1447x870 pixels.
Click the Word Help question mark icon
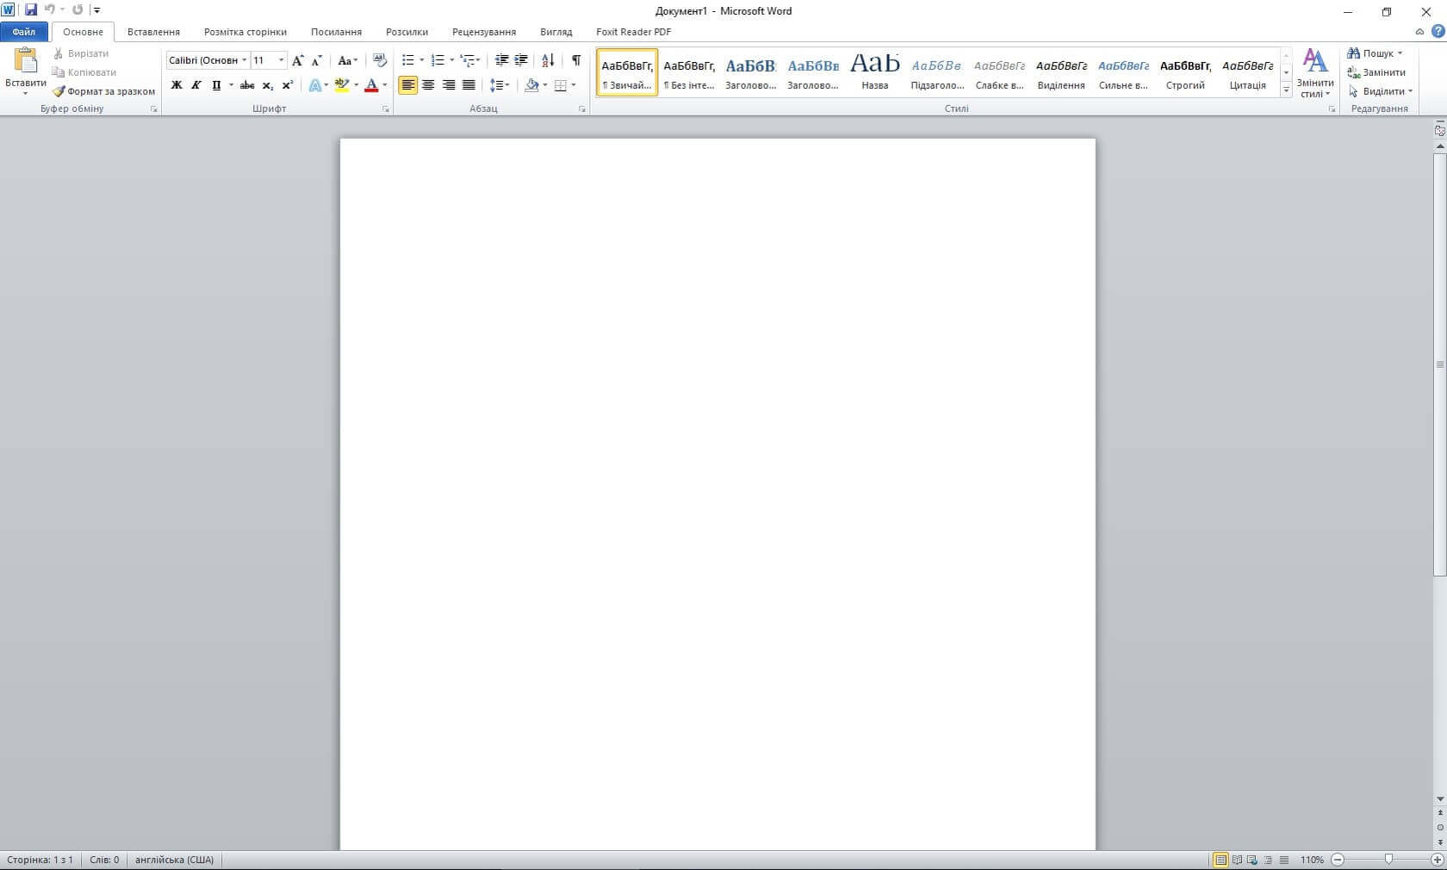pos(1438,31)
